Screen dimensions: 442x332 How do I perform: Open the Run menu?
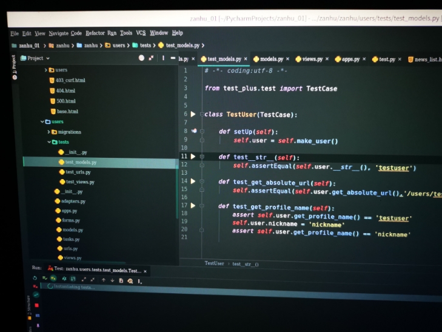[x=112, y=33]
